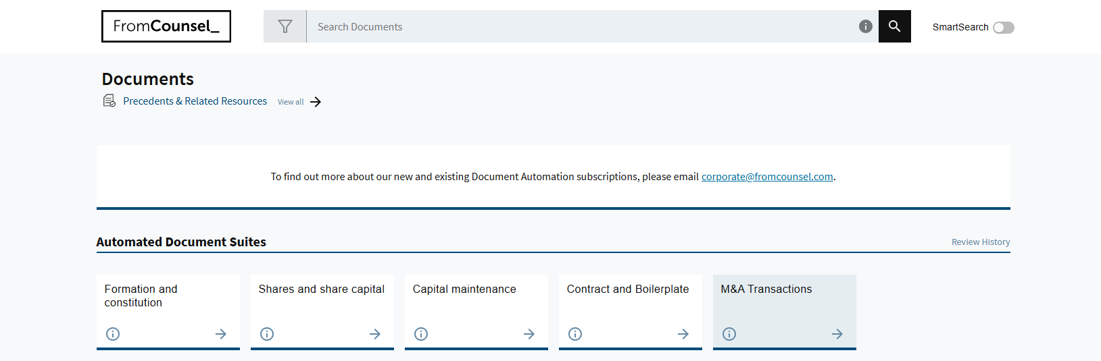Open Shares and share capital arrow

click(x=375, y=334)
